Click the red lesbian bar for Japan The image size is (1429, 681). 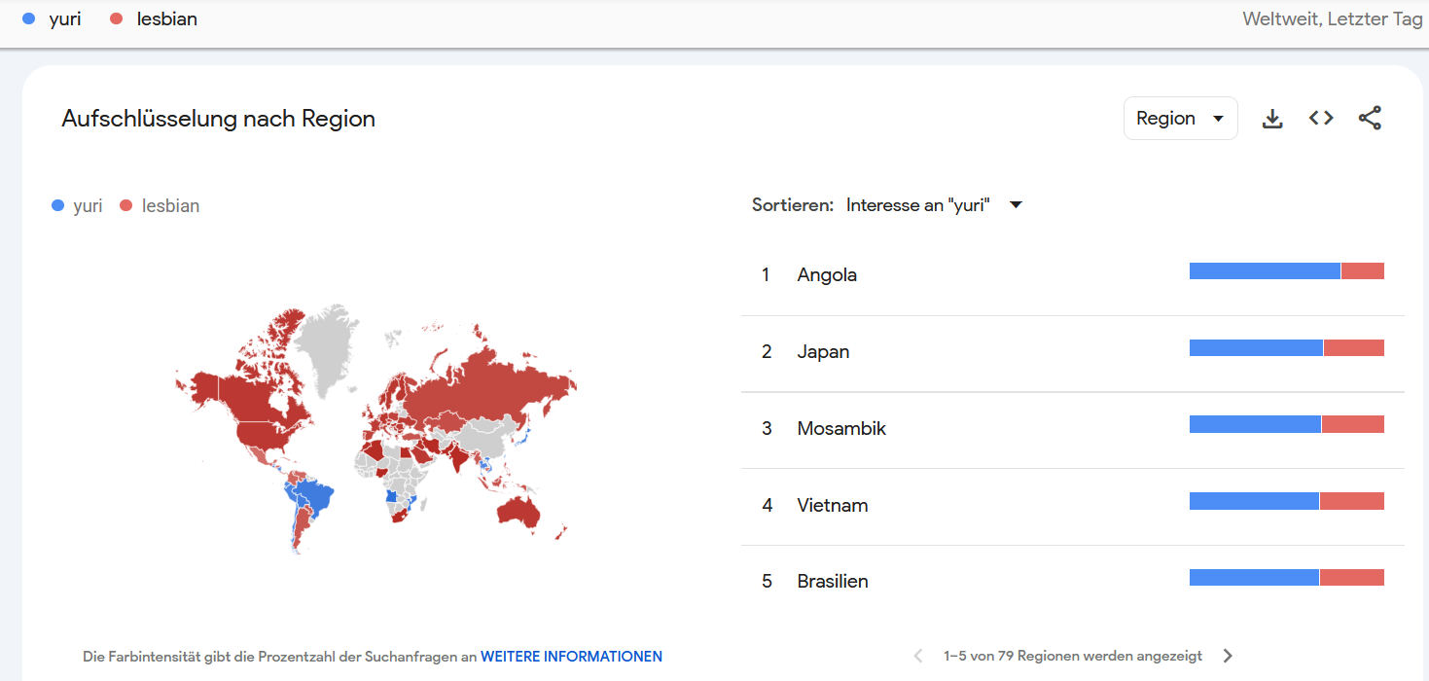[1354, 347]
